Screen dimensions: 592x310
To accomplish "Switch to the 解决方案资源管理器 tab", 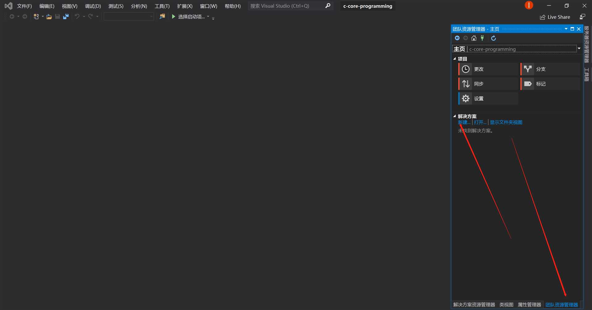I will click(474, 305).
